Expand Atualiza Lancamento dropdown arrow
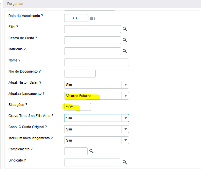This screenshot has width=201, height=169. point(125,96)
